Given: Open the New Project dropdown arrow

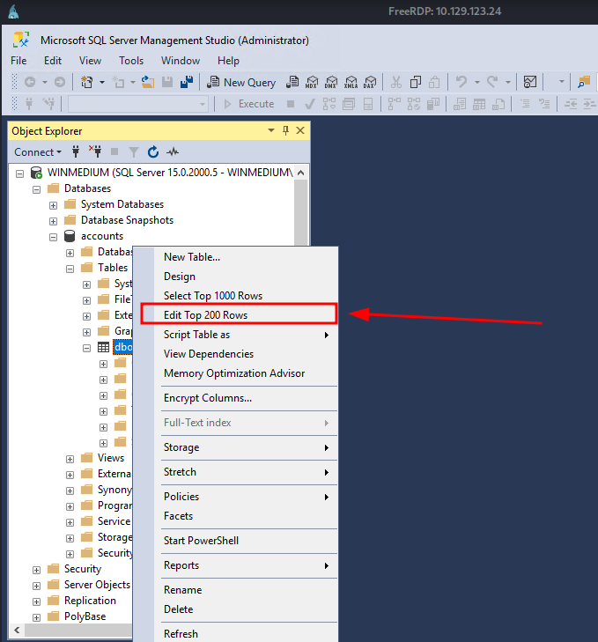Looking at the screenshot, I should [102, 82].
